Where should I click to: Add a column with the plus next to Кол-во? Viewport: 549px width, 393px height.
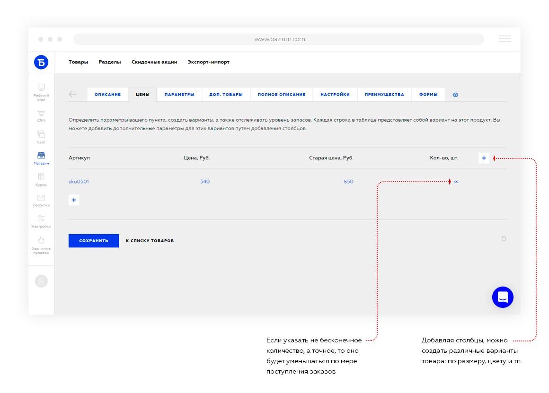coord(484,158)
